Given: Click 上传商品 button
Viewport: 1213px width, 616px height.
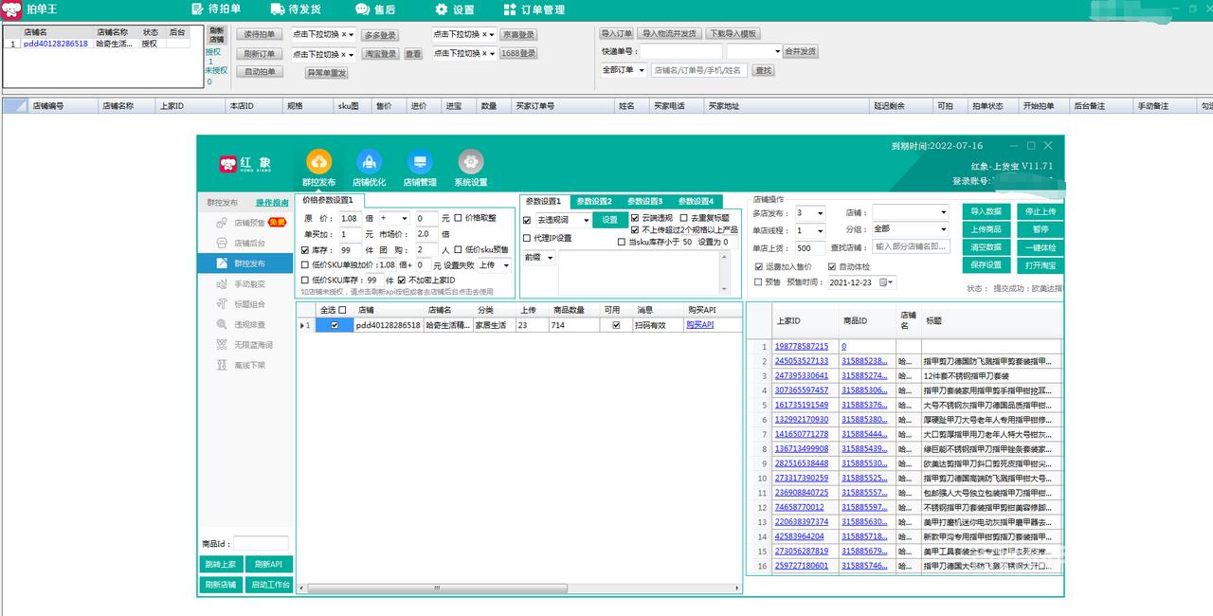Looking at the screenshot, I should click(x=986, y=229).
